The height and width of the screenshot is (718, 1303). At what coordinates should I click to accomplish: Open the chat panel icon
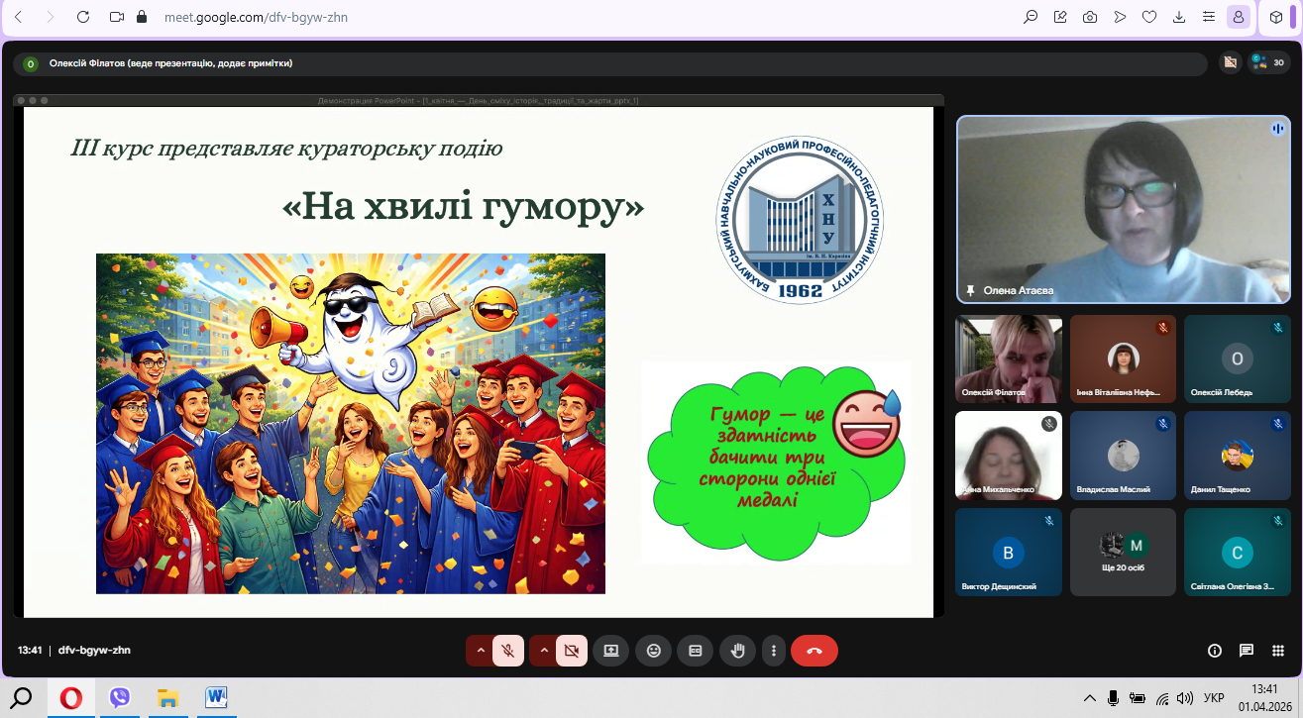[1247, 651]
